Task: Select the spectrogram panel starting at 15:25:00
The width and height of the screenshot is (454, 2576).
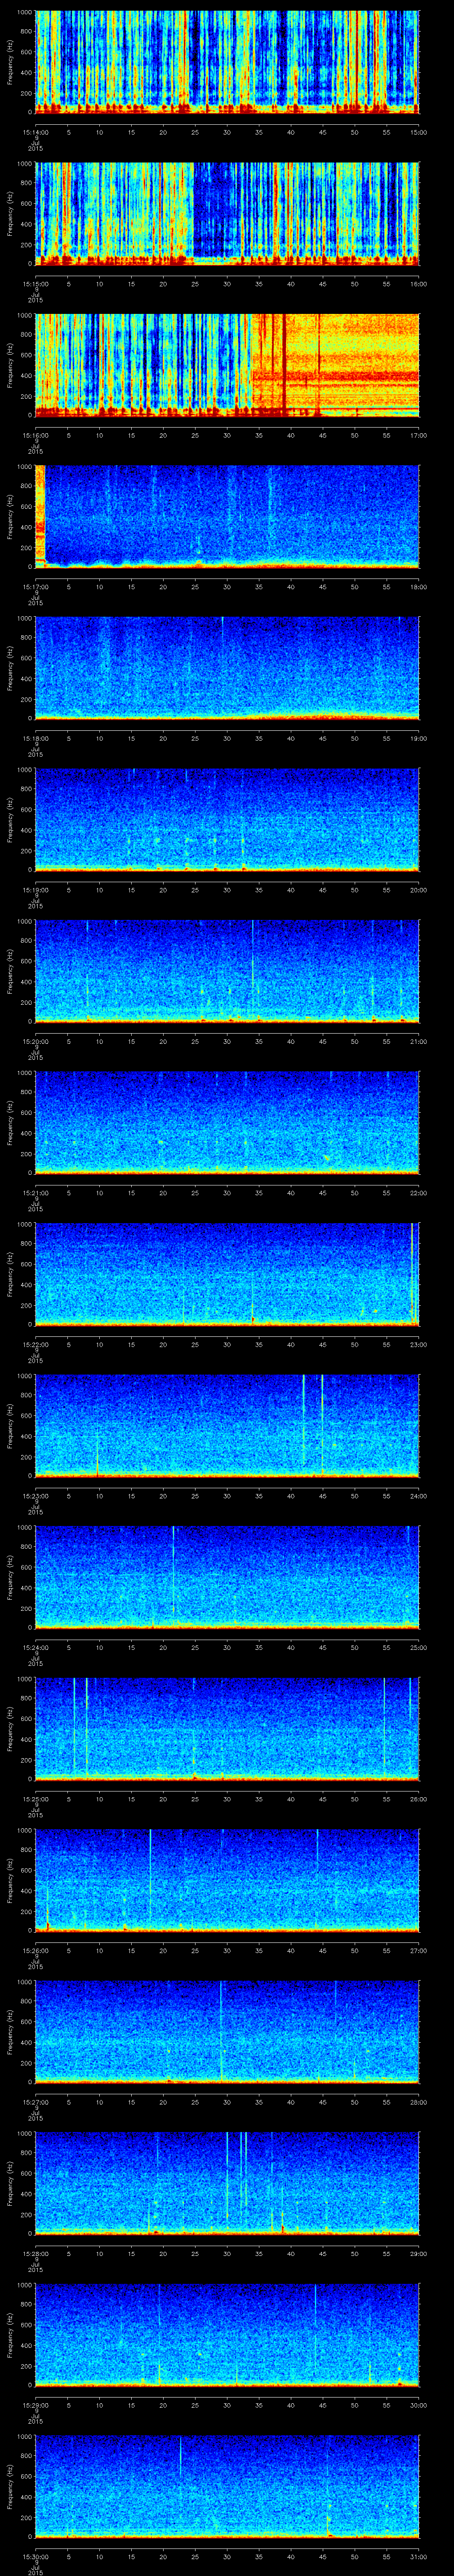Action: tap(227, 1729)
